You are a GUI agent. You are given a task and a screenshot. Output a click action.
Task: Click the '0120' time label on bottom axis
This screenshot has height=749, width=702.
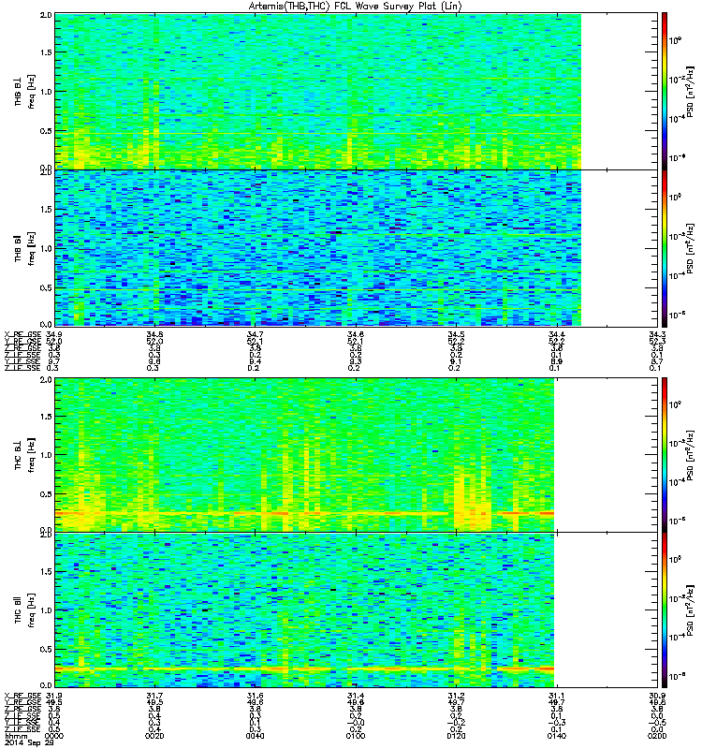coord(456,736)
